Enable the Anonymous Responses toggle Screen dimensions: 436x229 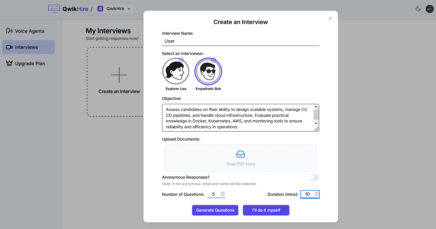pyautogui.click(x=314, y=177)
